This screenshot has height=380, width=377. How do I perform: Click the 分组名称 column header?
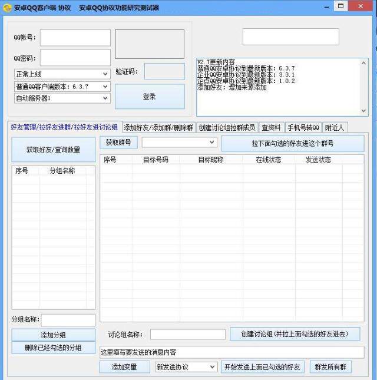(x=62, y=171)
